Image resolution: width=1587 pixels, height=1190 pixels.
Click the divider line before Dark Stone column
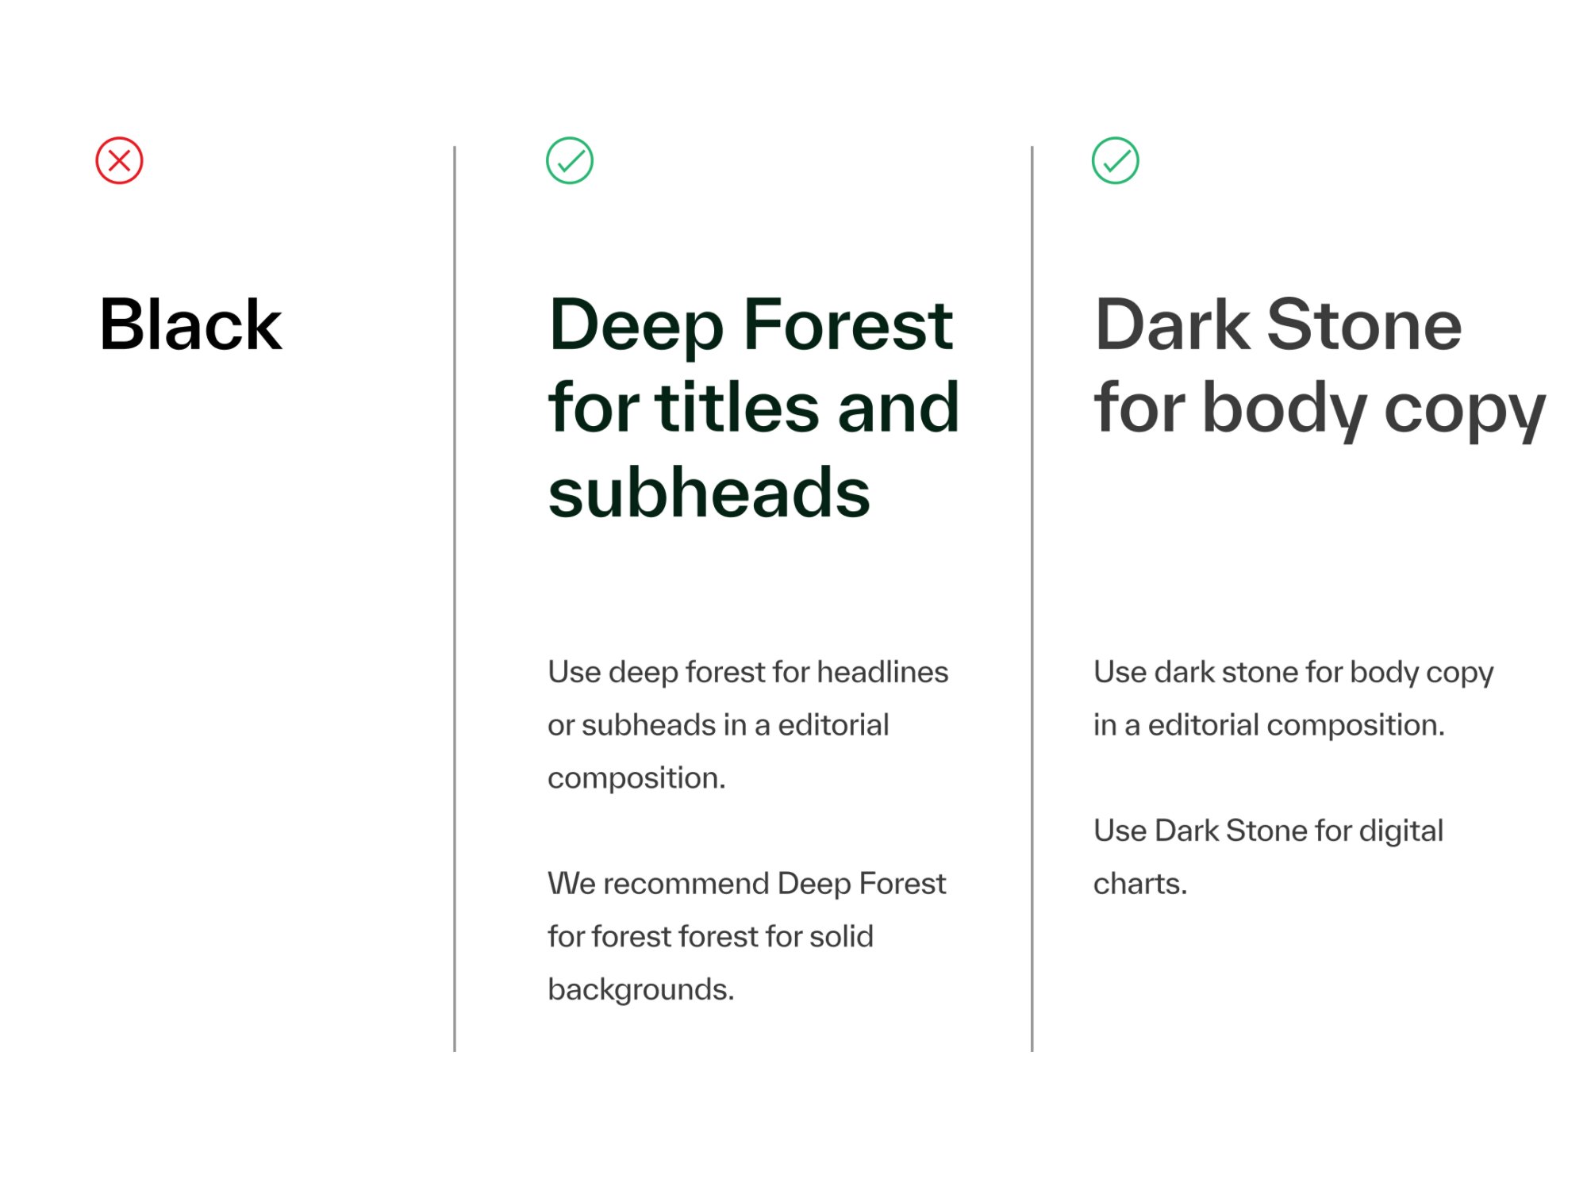[x=1032, y=599]
